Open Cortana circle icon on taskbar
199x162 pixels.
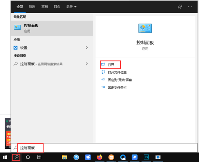[x=28, y=157]
